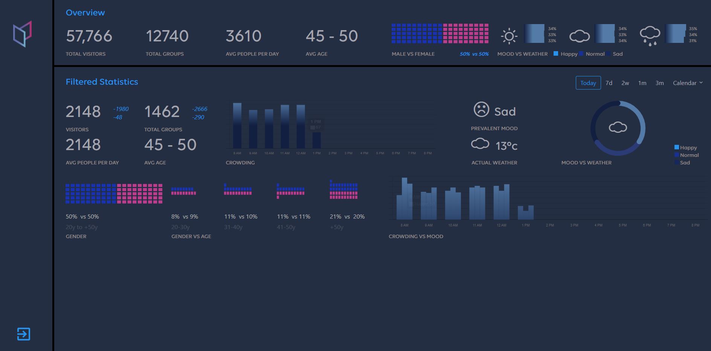Switch to the 2w time filter

coord(625,83)
